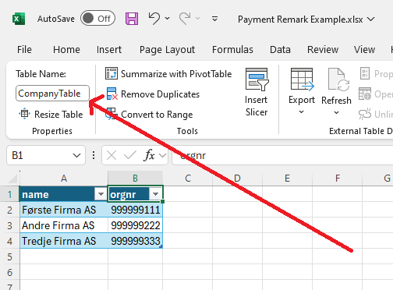The height and width of the screenshot is (290, 393).
Task: Open the name column filter dropdown
Action: pos(101,194)
